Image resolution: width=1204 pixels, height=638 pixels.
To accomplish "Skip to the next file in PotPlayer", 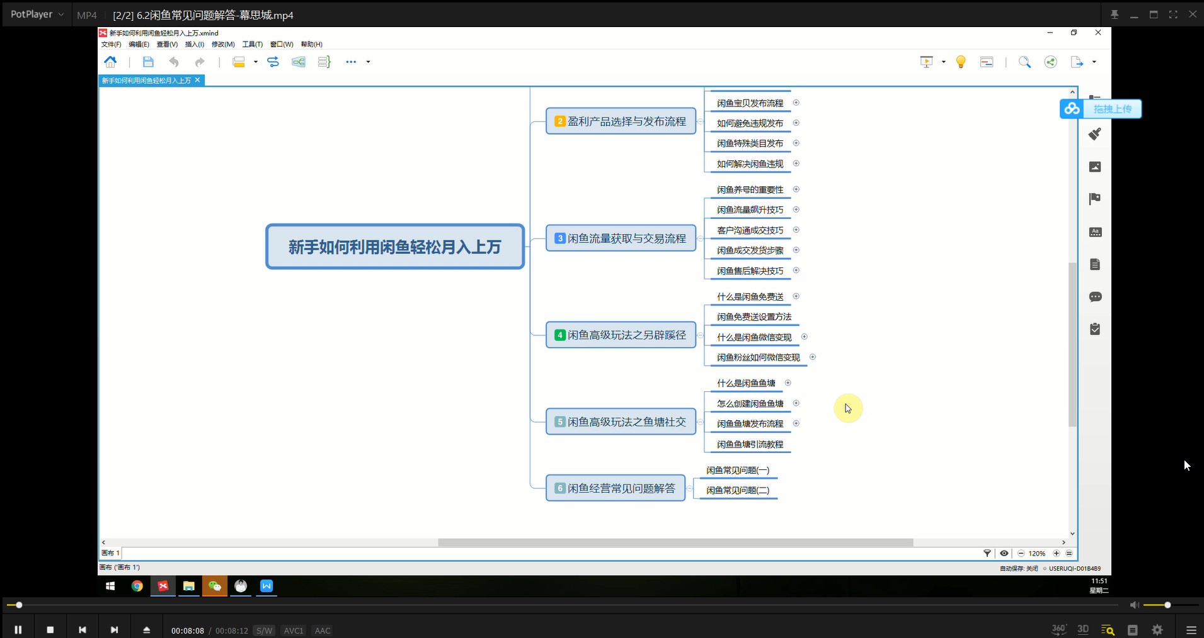I will coord(114,630).
